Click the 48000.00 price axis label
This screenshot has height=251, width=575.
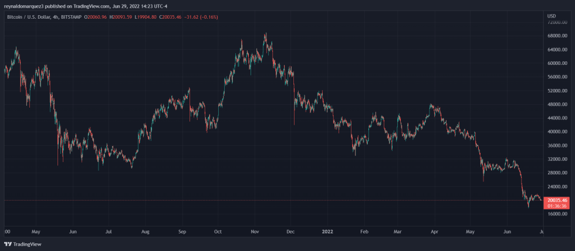pos(556,105)
